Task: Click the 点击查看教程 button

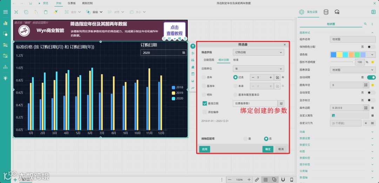Action: (174, 30)
